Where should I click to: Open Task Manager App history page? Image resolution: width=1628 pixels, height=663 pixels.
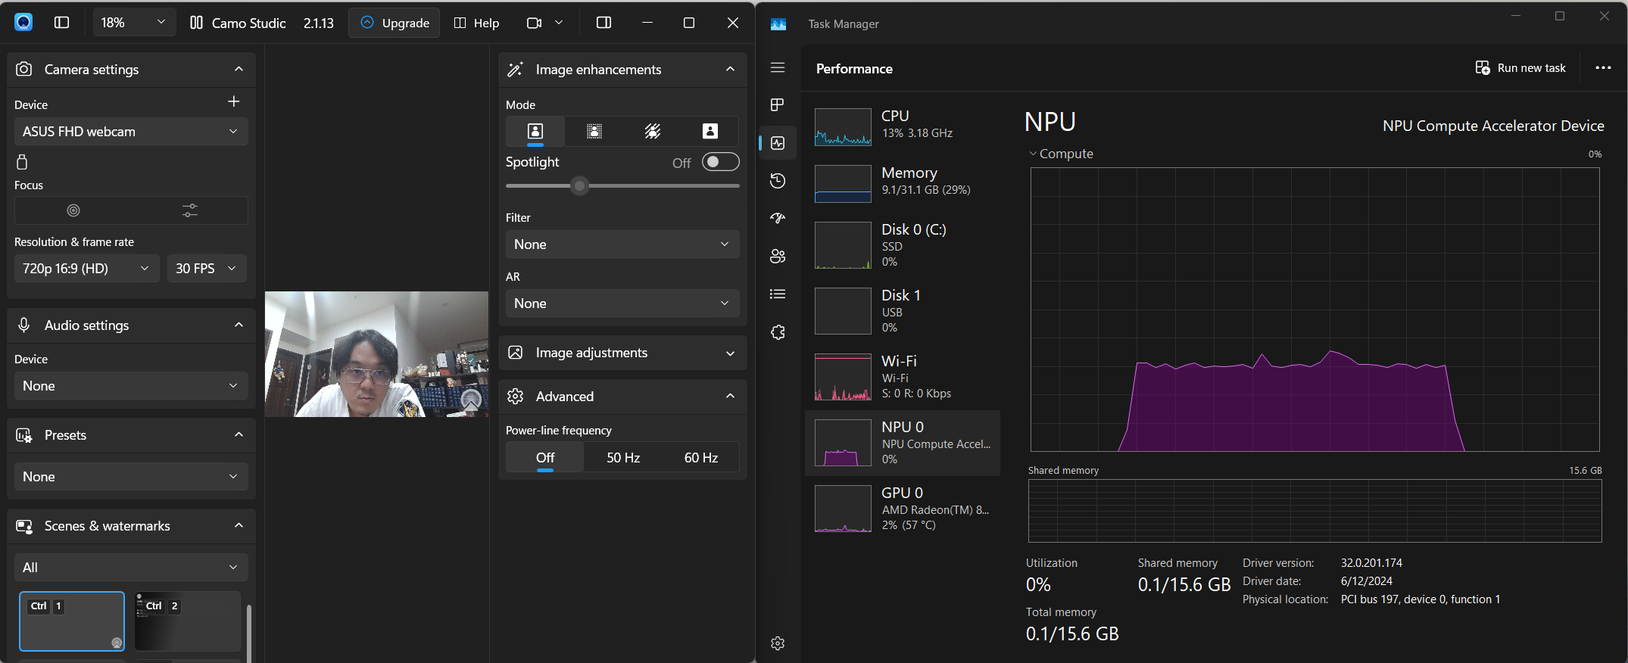[778, 181]
